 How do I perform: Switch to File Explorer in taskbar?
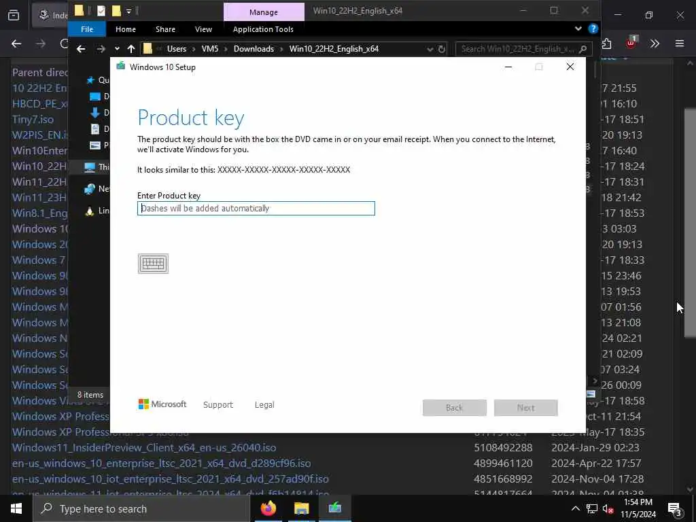click(301, 508)
